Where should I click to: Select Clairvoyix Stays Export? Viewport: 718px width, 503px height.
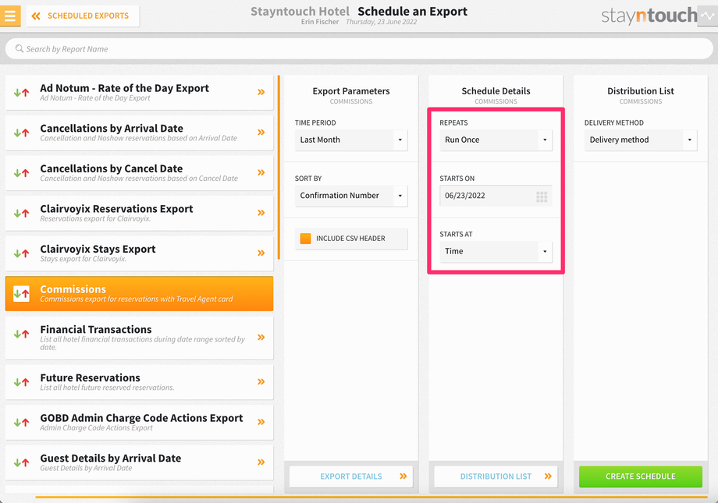[139, 253]
